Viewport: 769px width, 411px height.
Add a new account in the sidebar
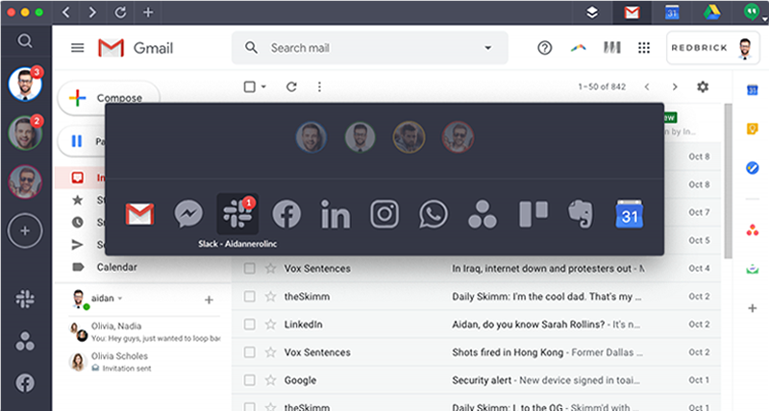coord(25,230)
